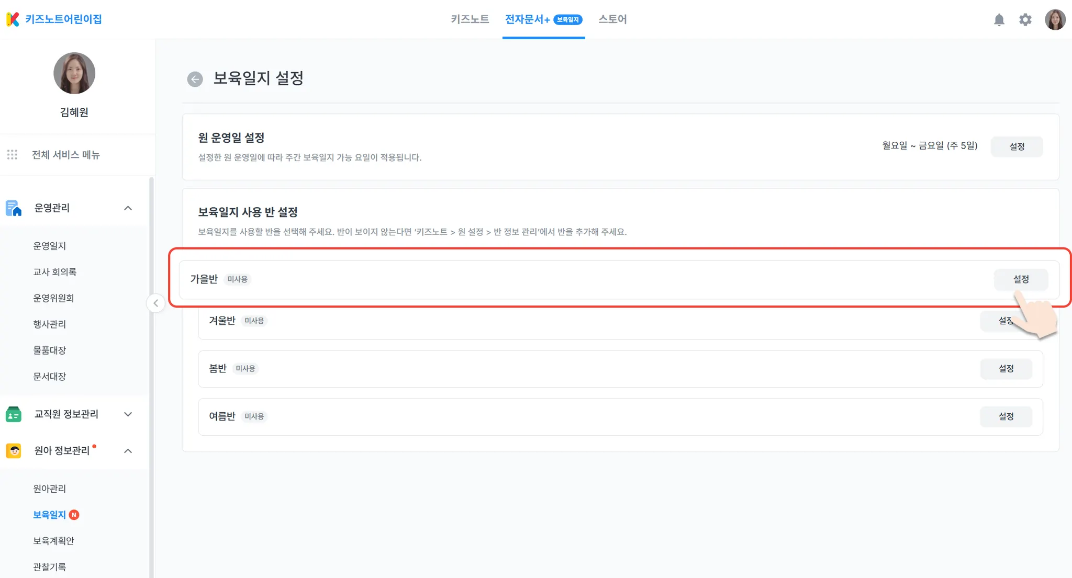
Task: Expand the 교직원 정보관리 chevron
Action: (x=128, y=414)
